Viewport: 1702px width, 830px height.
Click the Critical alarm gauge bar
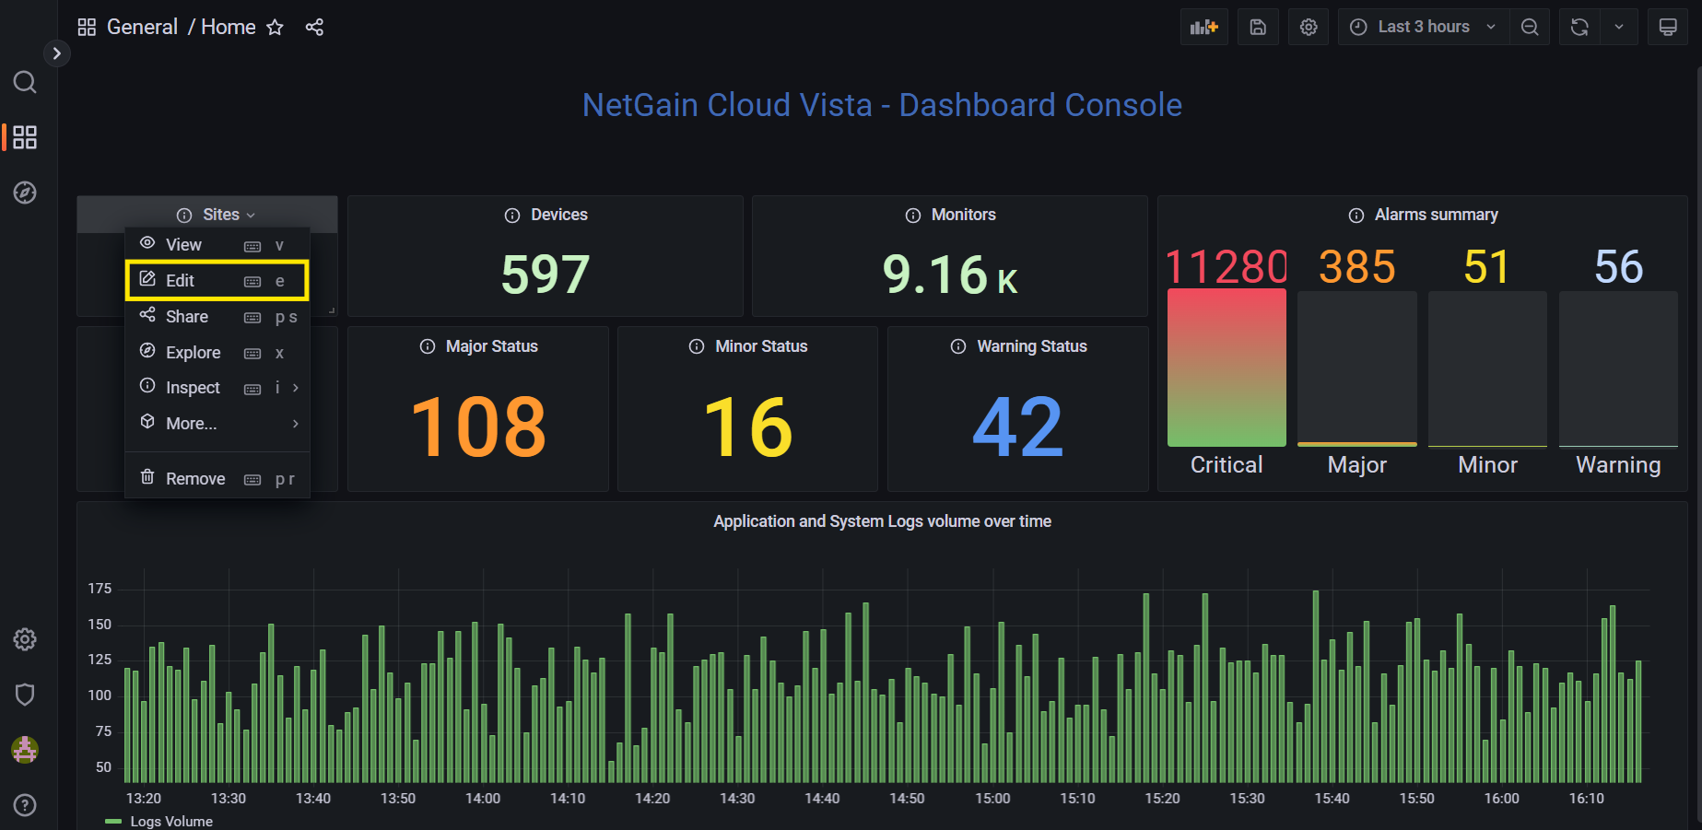coord(1227,368)
